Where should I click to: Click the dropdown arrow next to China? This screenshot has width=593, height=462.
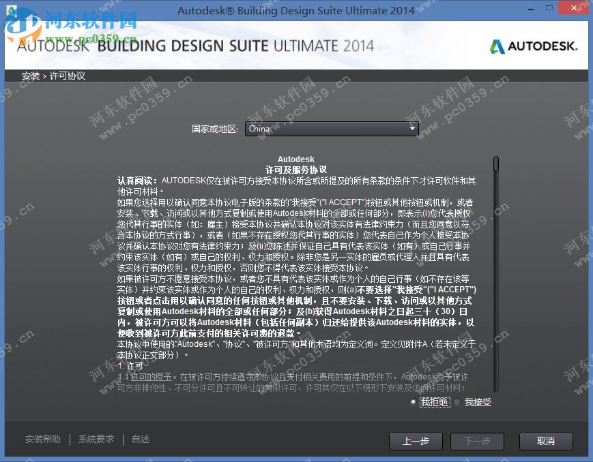pos(414,128)
